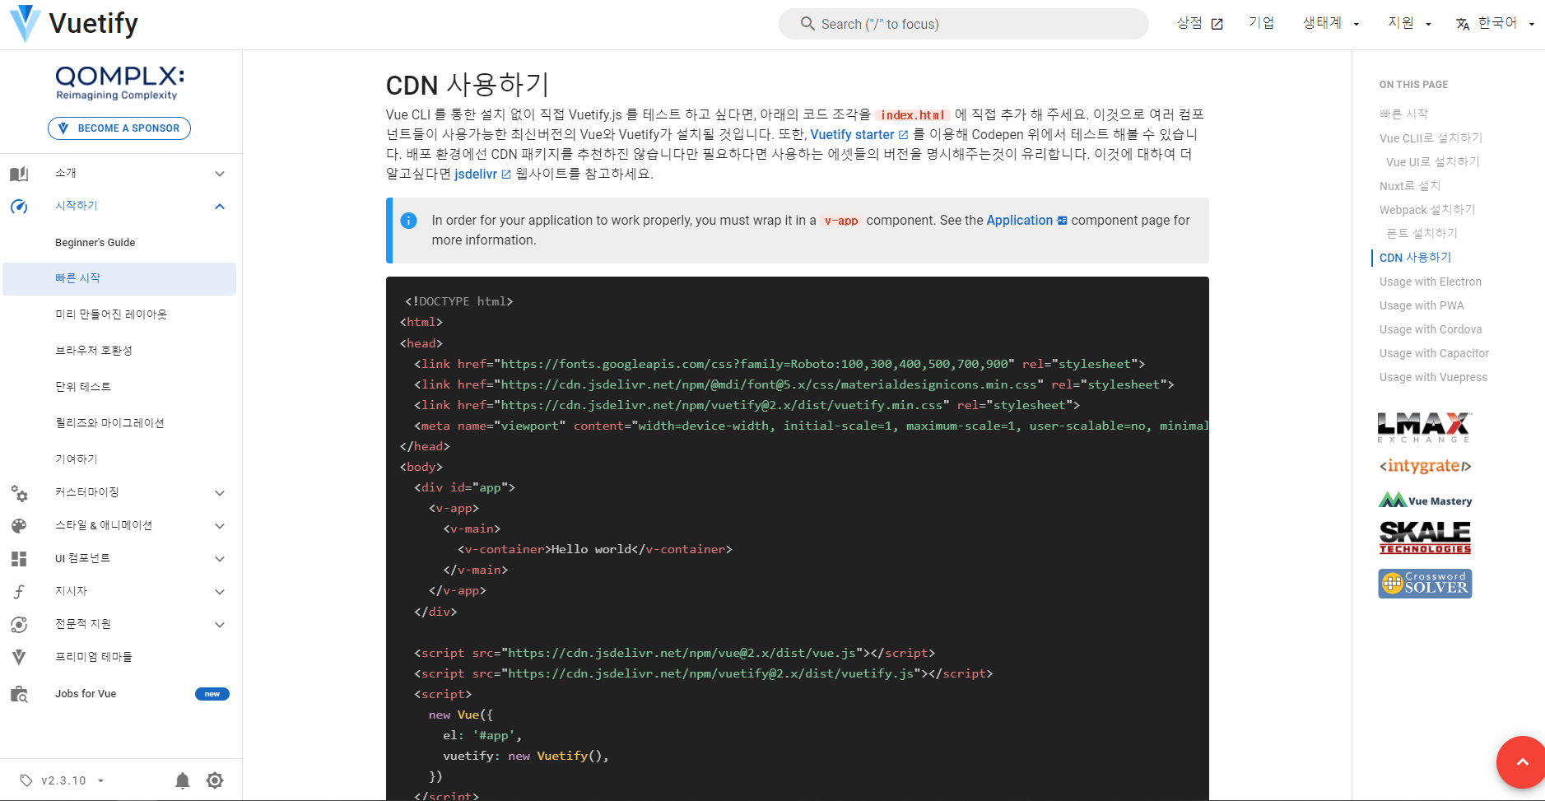Open the 한국어 language dropdown
Screen dimensions: 1545x801
click(x=1495, y=23)
